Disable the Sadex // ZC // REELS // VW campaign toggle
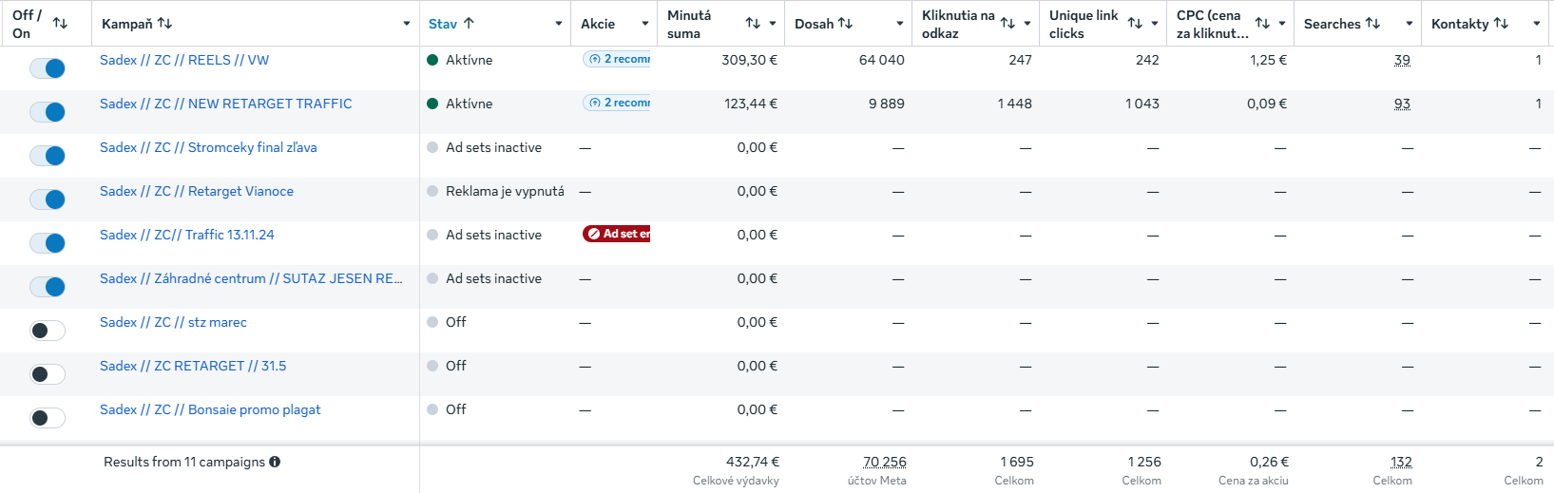The width and height of the screenshot is (1554, 493). click(x=48, y=68)
